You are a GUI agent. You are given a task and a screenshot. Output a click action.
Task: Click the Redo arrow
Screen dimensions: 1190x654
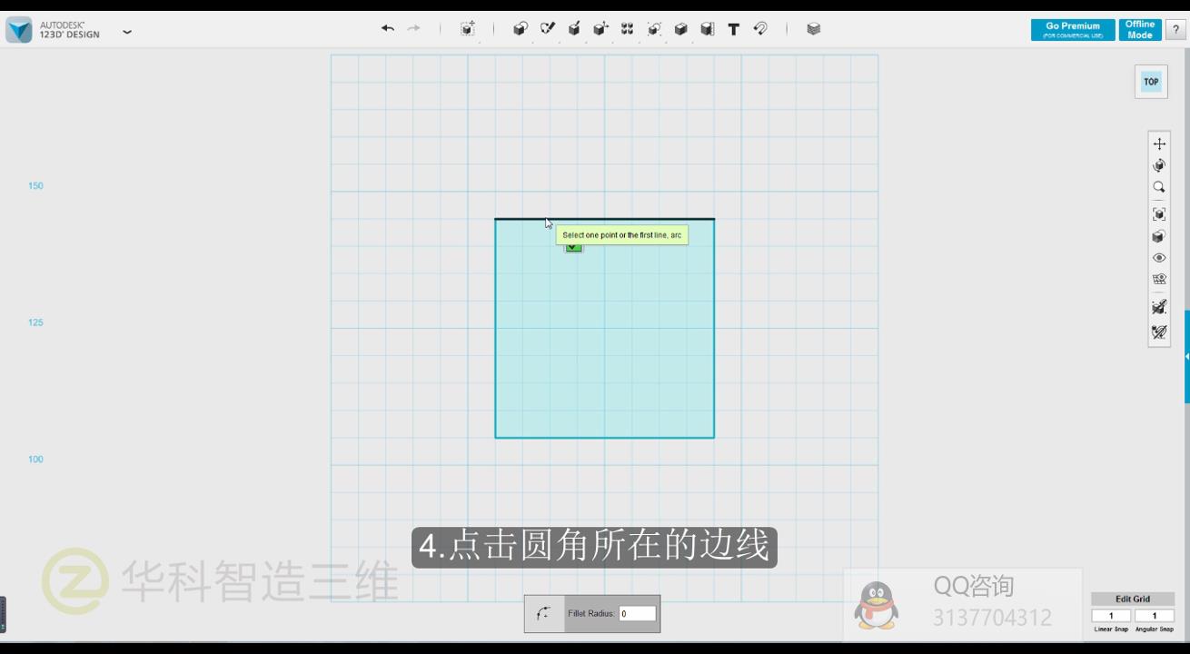tap(413, 29)
